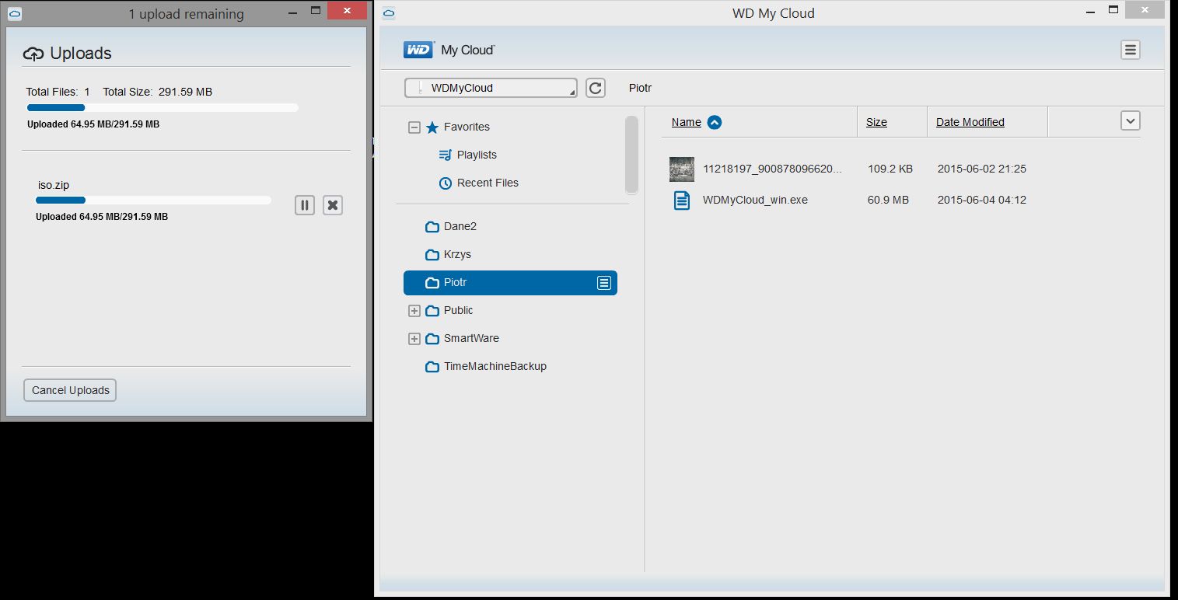This screenshot has height=600, width=1178.
Task: Select the WDMyCloud_win.exe file name
Action: tap(755, 200)
